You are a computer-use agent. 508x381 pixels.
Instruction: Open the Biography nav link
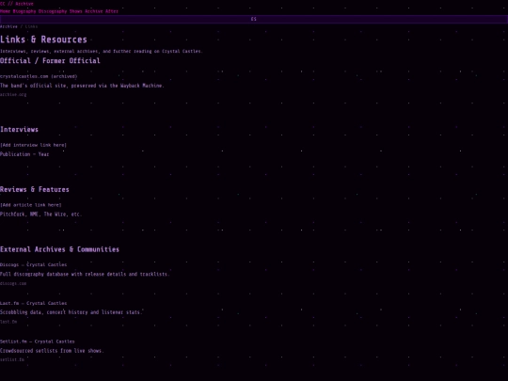tap(24, 11)
